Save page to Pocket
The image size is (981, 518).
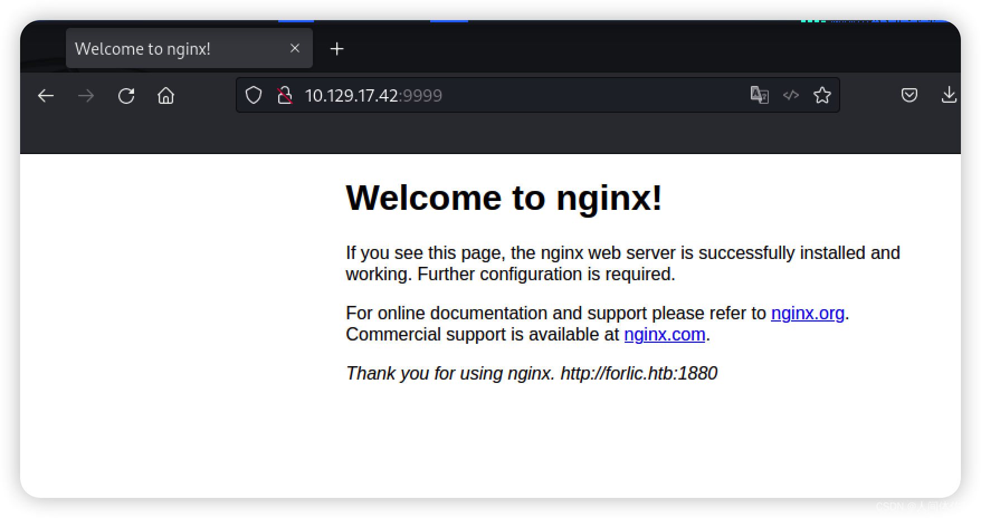(909, 95)
